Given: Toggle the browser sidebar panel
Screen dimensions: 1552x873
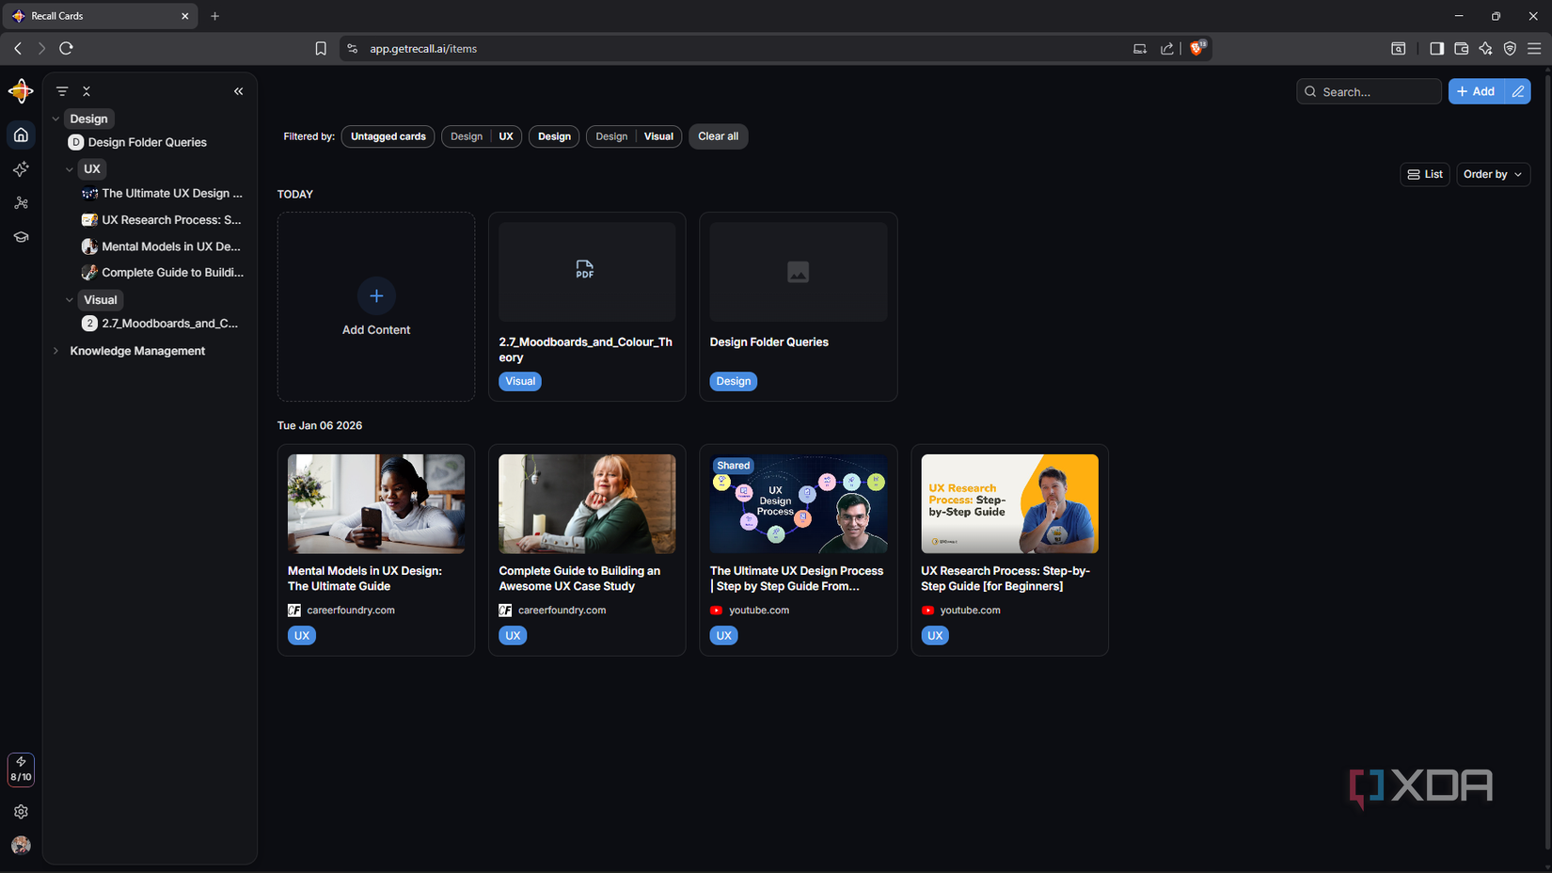Looking at the screenshot, I should click(x=1437, y=48).
